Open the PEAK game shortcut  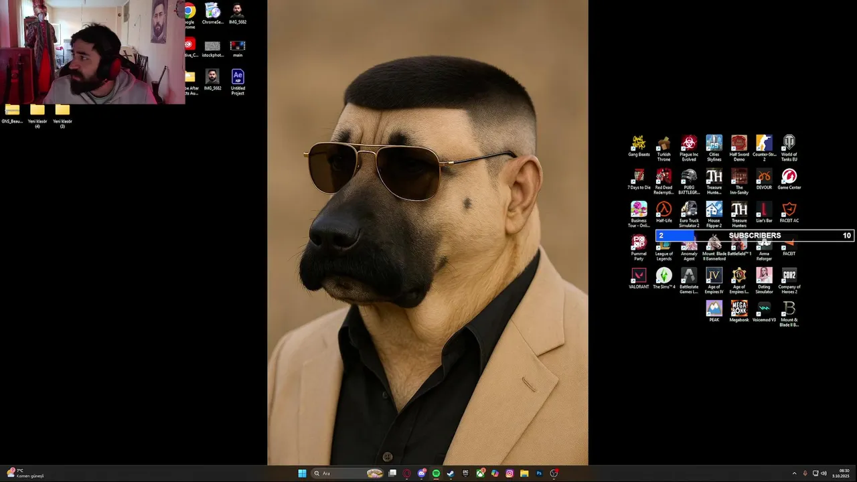pyautogui.click(x=714, y=311)
